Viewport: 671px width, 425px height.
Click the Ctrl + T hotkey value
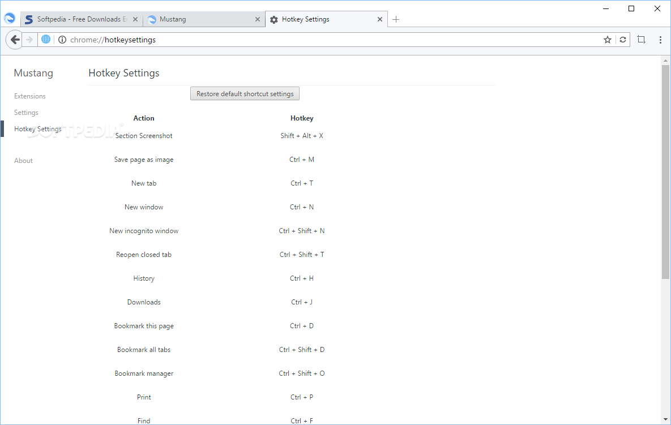point(302,183)
